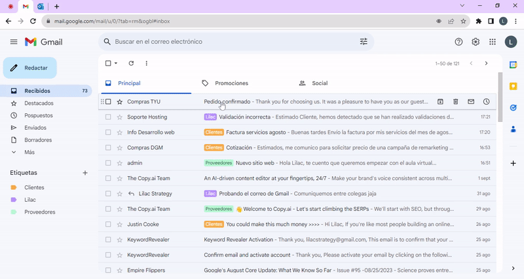Open the More options three-dot menu above inbox
Screen dimensions: 524x279
(x=146, y=63)
